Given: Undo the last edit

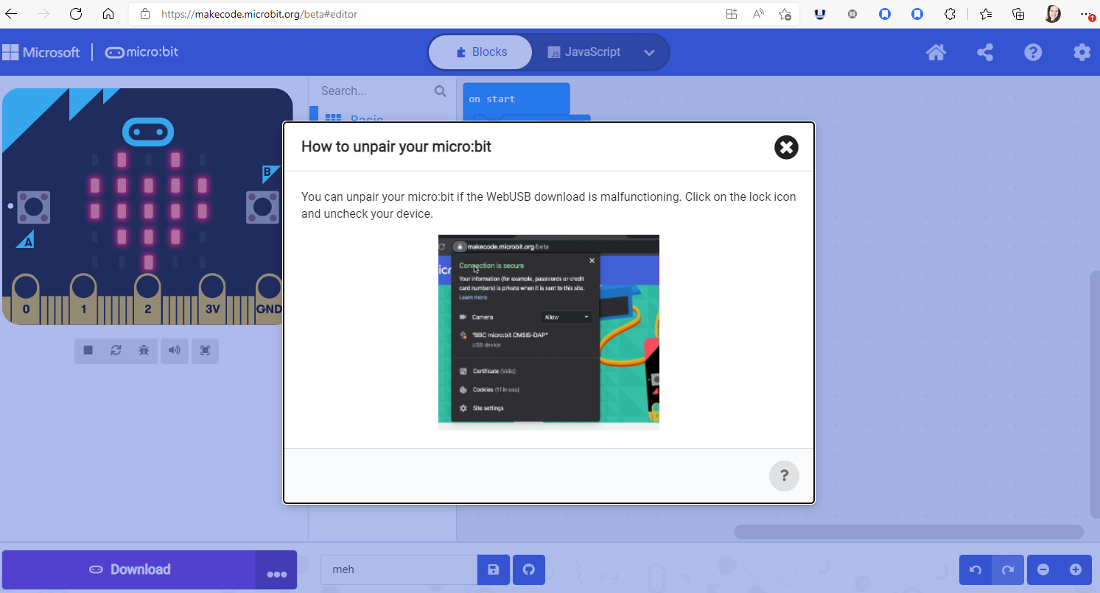Looking at the screenshot, I should [x=974, y=569].
